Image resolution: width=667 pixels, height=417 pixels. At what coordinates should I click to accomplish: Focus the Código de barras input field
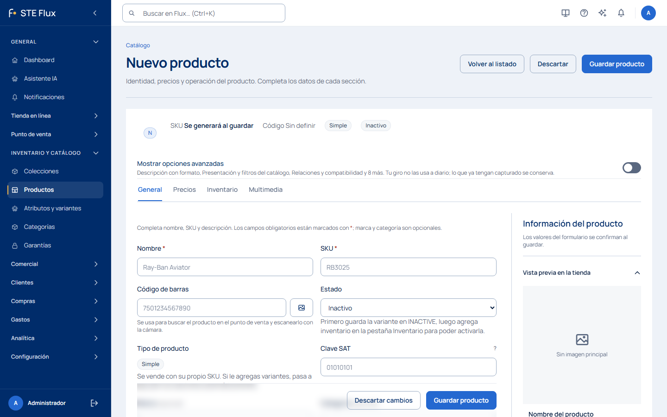point(212,308)
